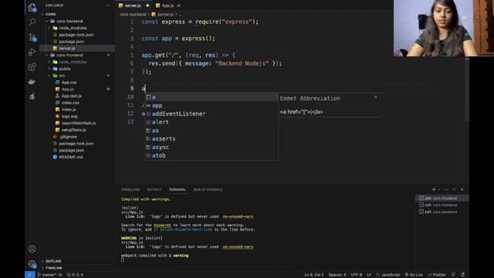Select 'app' autocomplete suggestion

211,106
